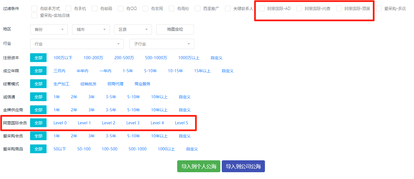Click 自定义 in the 成立年限 row
Image resolution: width=414 pixels, height=179 pixels.
228,71
